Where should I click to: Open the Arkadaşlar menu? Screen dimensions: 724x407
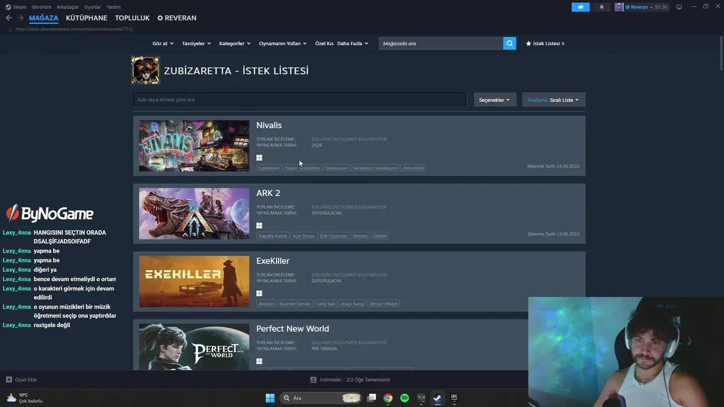click(x=68, y=7)
